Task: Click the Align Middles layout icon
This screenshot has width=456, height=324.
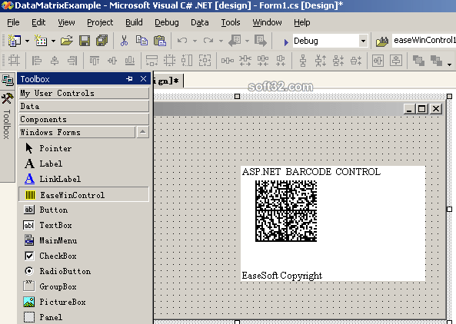Action: pyautogui.click(x=112, y=61)
